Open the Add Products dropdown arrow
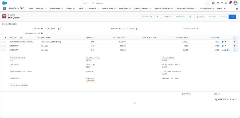Image resolution: width=240 pixels, height=118 pixels. pyautogui.click(x=158, y=17)
